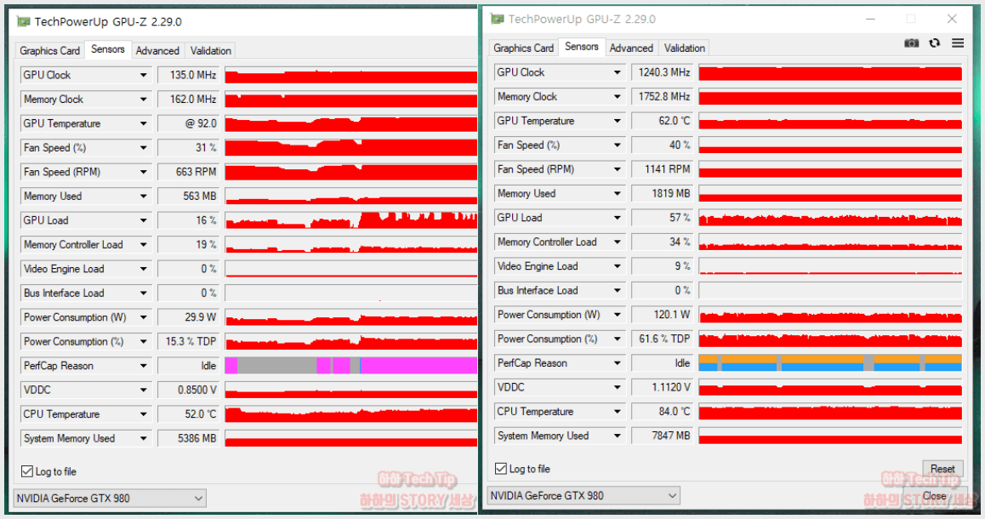Click the Reset button in right window
The image size is (985, 519).
pos(942,469)
